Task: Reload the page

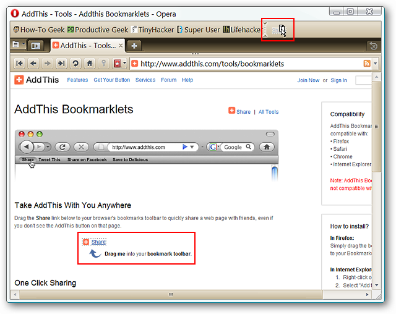Action: pyautogui.click(x=75, y=63)
